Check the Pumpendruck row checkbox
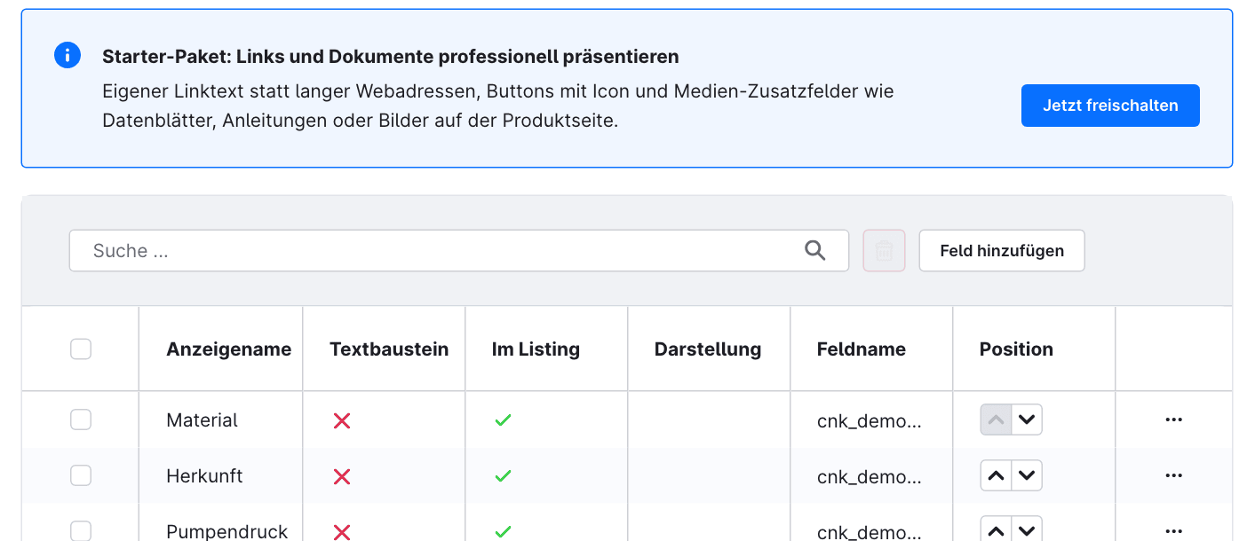1255x541 pixels. (81, 530)
